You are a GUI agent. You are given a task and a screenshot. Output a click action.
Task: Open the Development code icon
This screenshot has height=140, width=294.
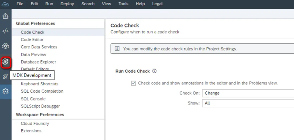point(5,31)
